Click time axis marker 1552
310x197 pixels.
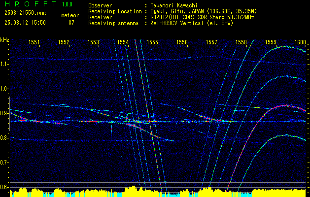(64, 42)
